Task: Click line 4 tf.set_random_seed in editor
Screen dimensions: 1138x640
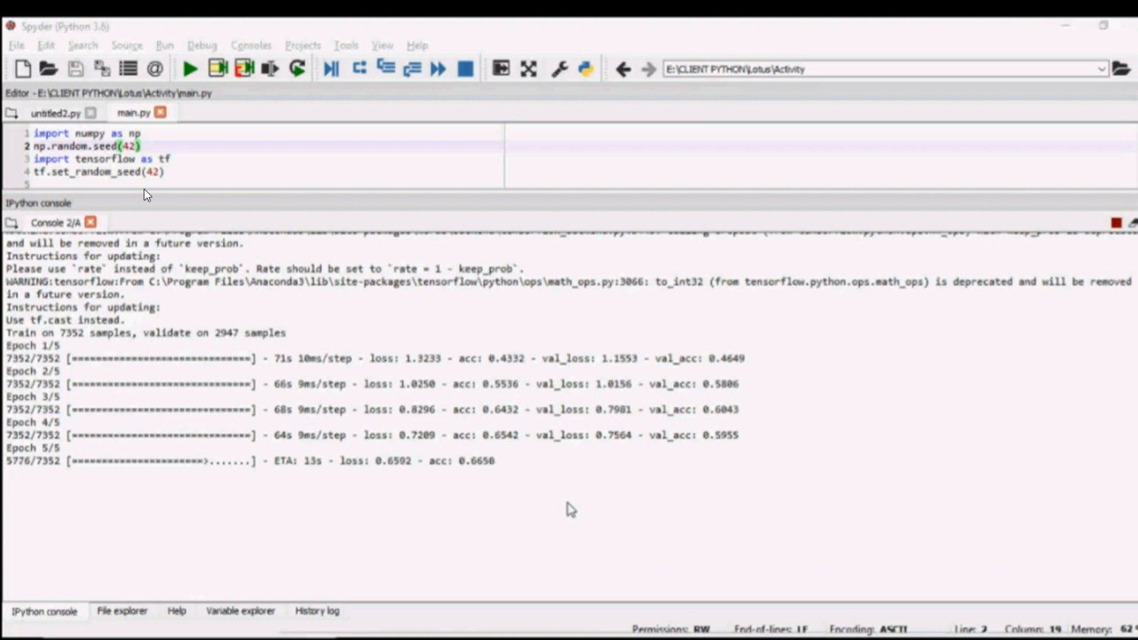Action: tap(99, 172)
